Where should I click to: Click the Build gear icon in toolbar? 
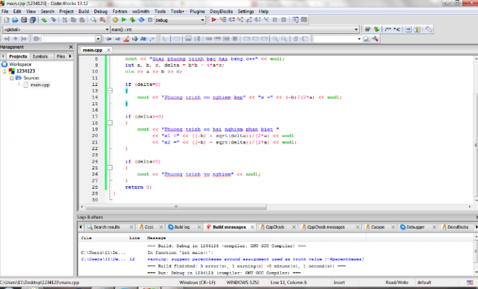(114, 20)
